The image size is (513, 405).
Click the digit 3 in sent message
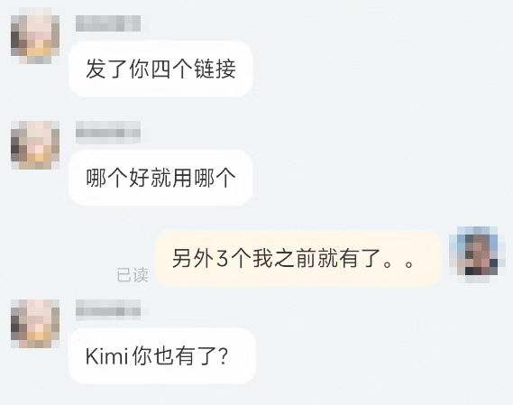222,259
